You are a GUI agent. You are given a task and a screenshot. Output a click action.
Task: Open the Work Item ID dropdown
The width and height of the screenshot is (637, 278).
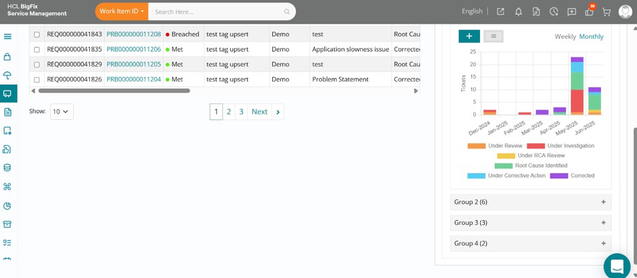pyautogui.click(x=122, y=12)
